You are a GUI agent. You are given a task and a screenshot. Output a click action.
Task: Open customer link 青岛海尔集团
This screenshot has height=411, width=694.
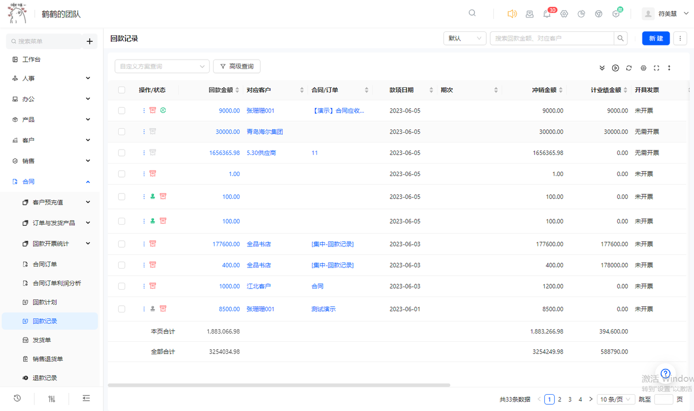point(265,132)
